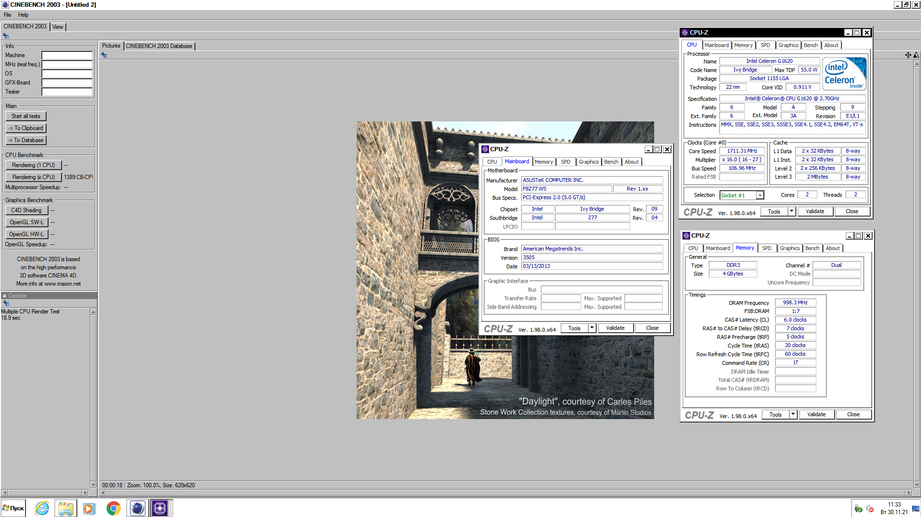Switch to the View tab in CINEBENCH

tap(58, 27)
